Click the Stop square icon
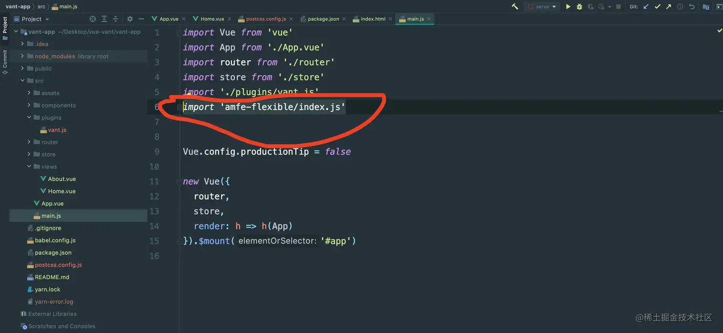The height and width of the screenshot is (333, 723). (x=618, y=7)
